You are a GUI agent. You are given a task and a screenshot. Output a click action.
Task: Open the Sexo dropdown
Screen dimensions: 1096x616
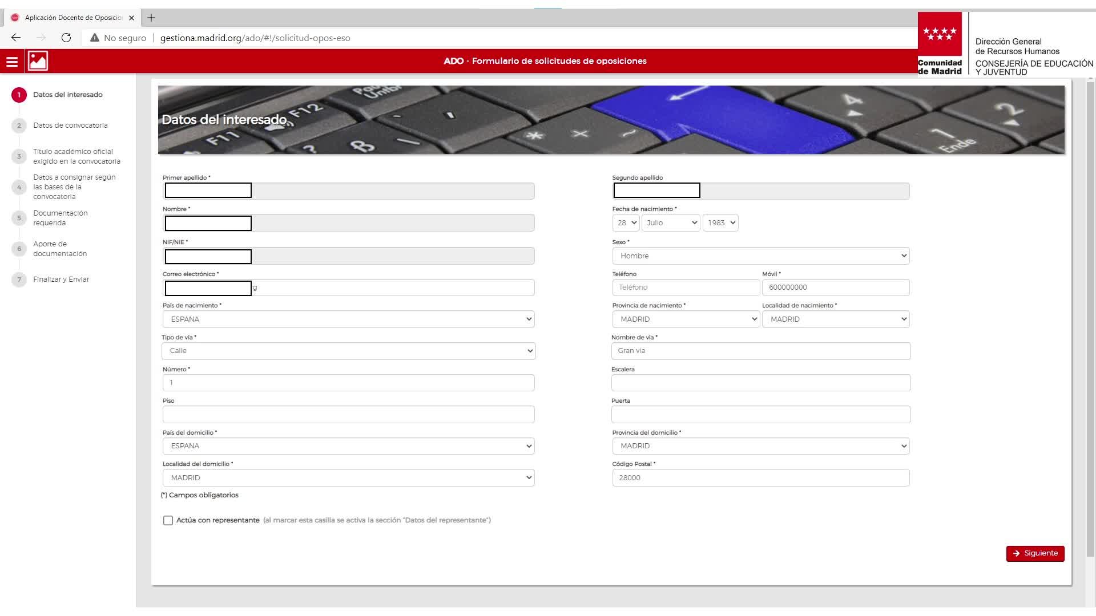coord(760,256)
